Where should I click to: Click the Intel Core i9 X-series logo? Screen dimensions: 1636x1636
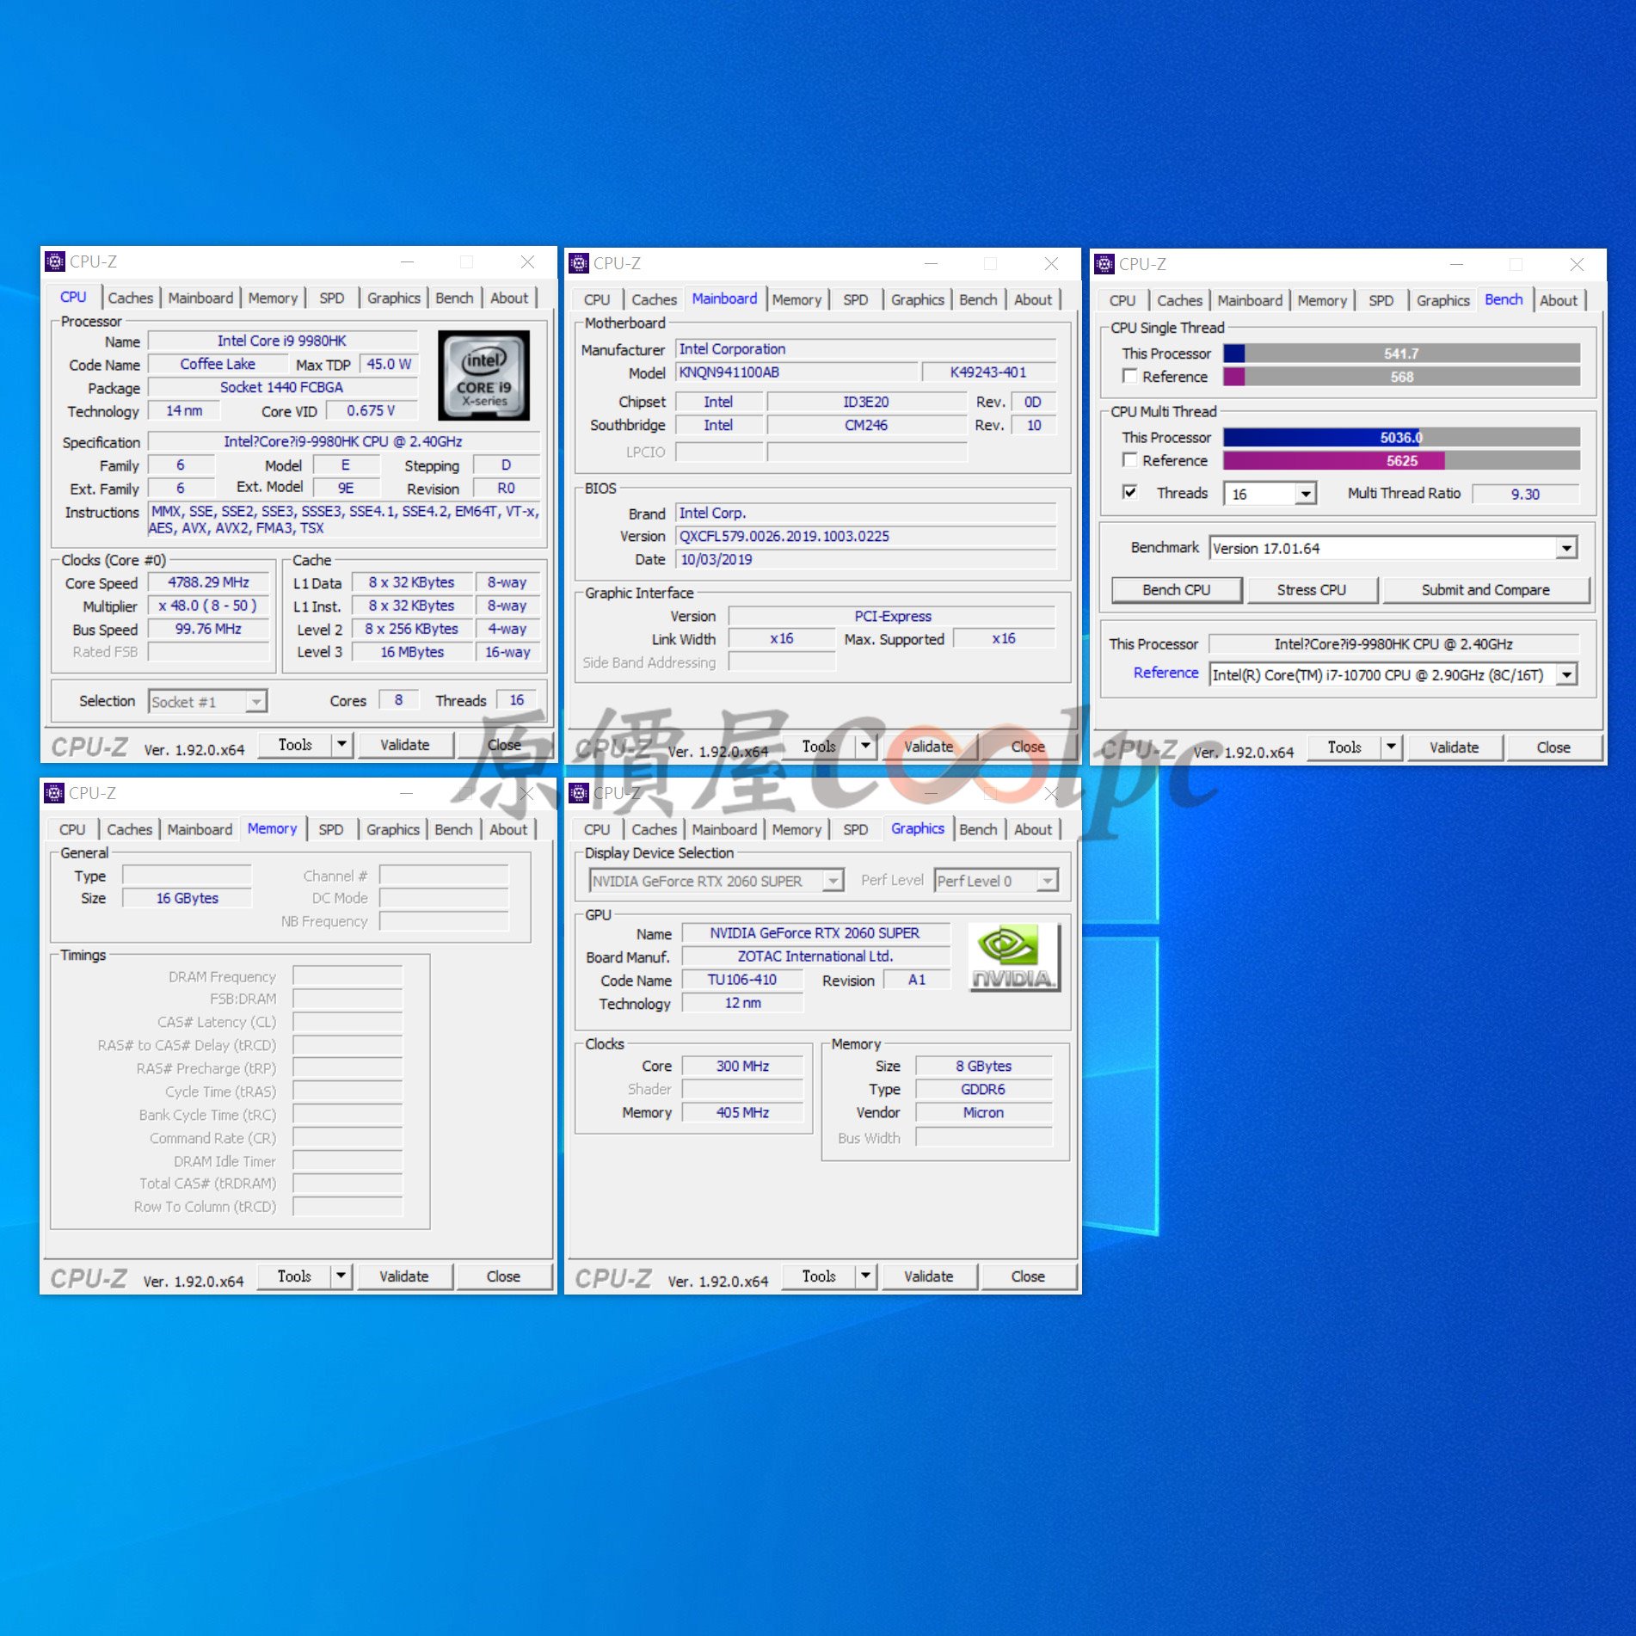click(484, 376)
